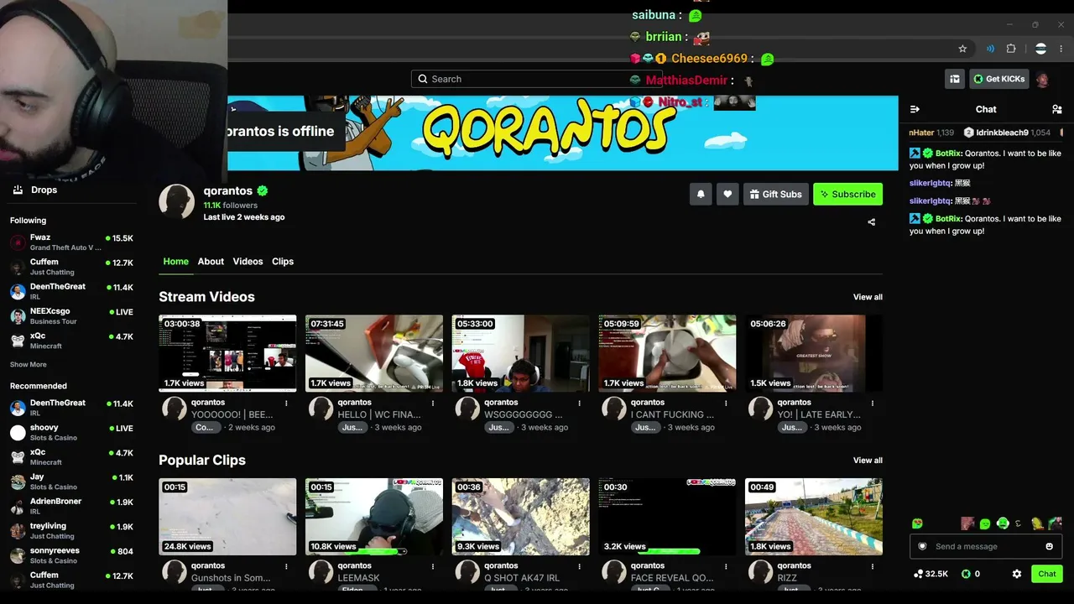Play the 00:49 clip with 1.8K views
Image resolution: width=1074 pixels, height=604 pixels.
point(814,517)
